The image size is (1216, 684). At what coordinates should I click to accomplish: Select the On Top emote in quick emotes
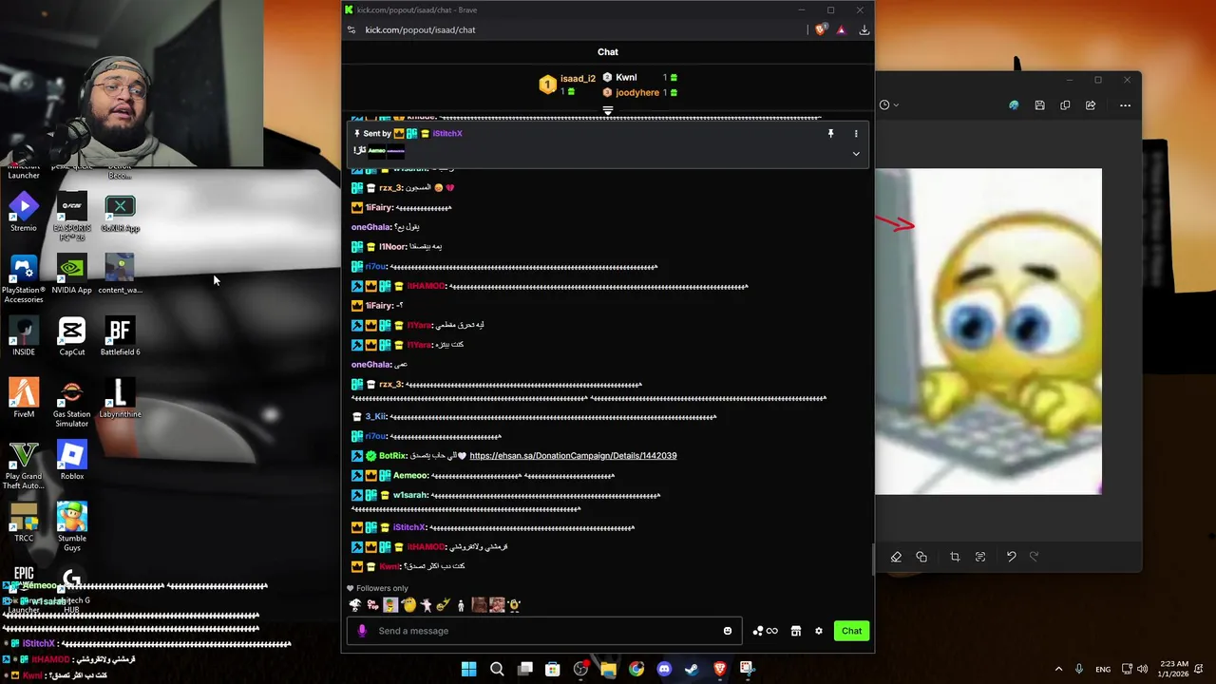click(372, 605)
